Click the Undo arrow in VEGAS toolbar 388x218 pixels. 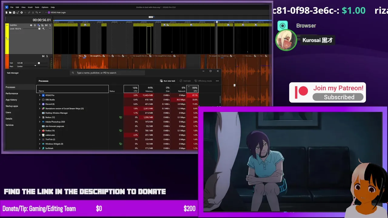(x=37, y=12)
